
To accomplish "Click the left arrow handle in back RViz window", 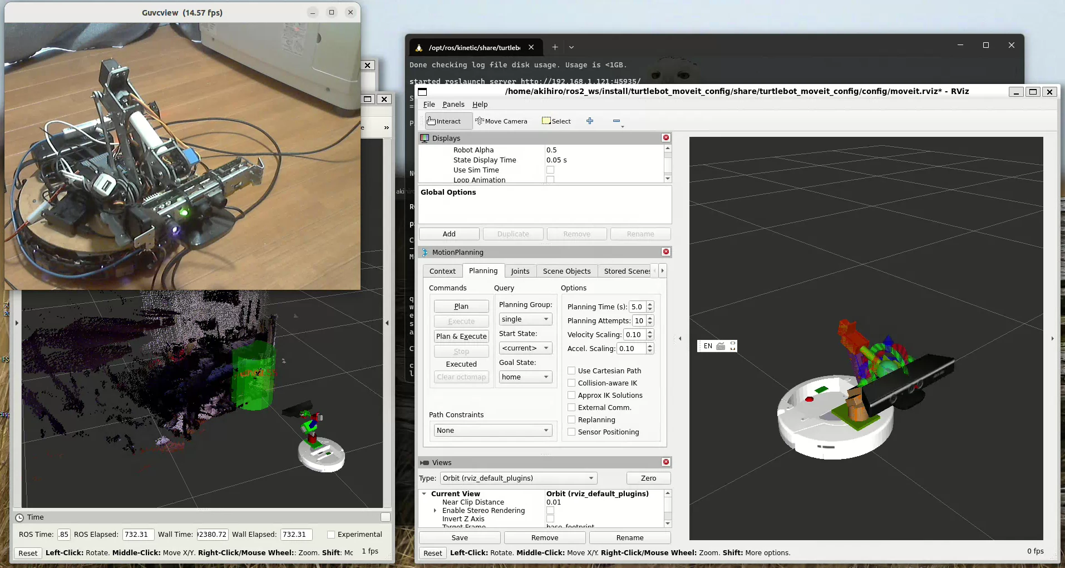I will [x=17, y=323].
